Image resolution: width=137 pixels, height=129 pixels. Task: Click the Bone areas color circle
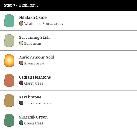pos(21,43)
